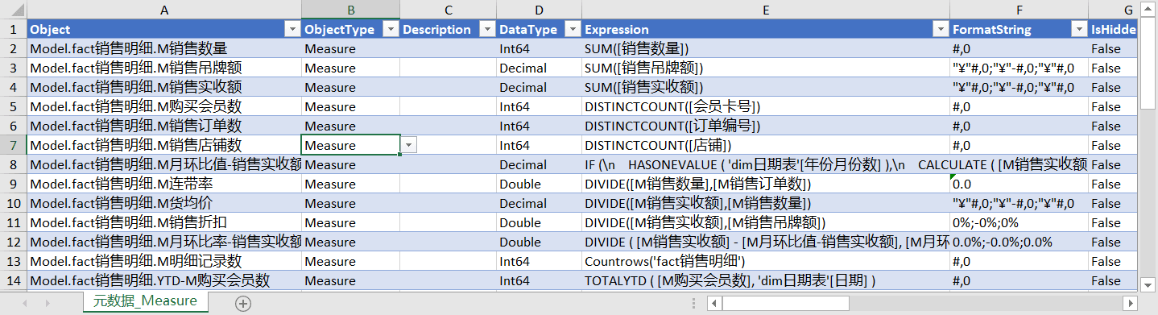Select expression SUM([销售实收额])

766,87
